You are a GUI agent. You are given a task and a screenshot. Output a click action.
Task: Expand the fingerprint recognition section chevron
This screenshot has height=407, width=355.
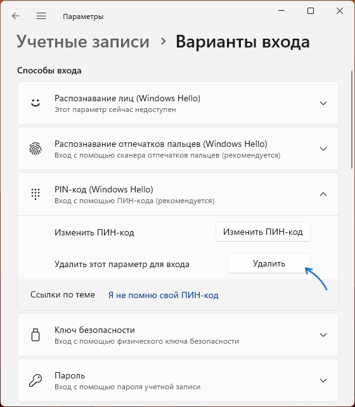(323, 149)
